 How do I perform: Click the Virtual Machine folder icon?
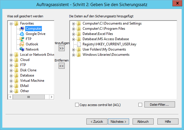[x=16, y=81]
